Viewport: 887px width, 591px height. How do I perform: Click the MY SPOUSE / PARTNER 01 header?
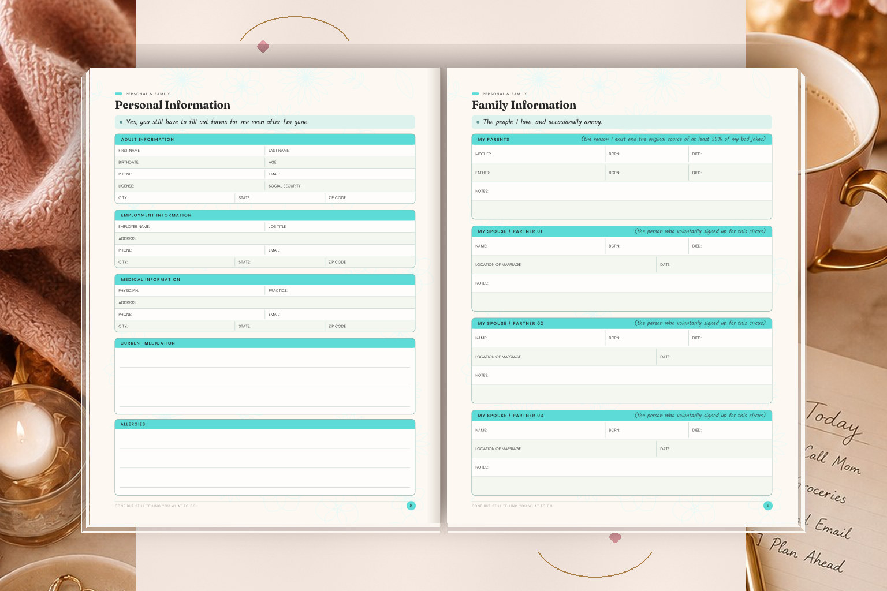click(622, 231)
